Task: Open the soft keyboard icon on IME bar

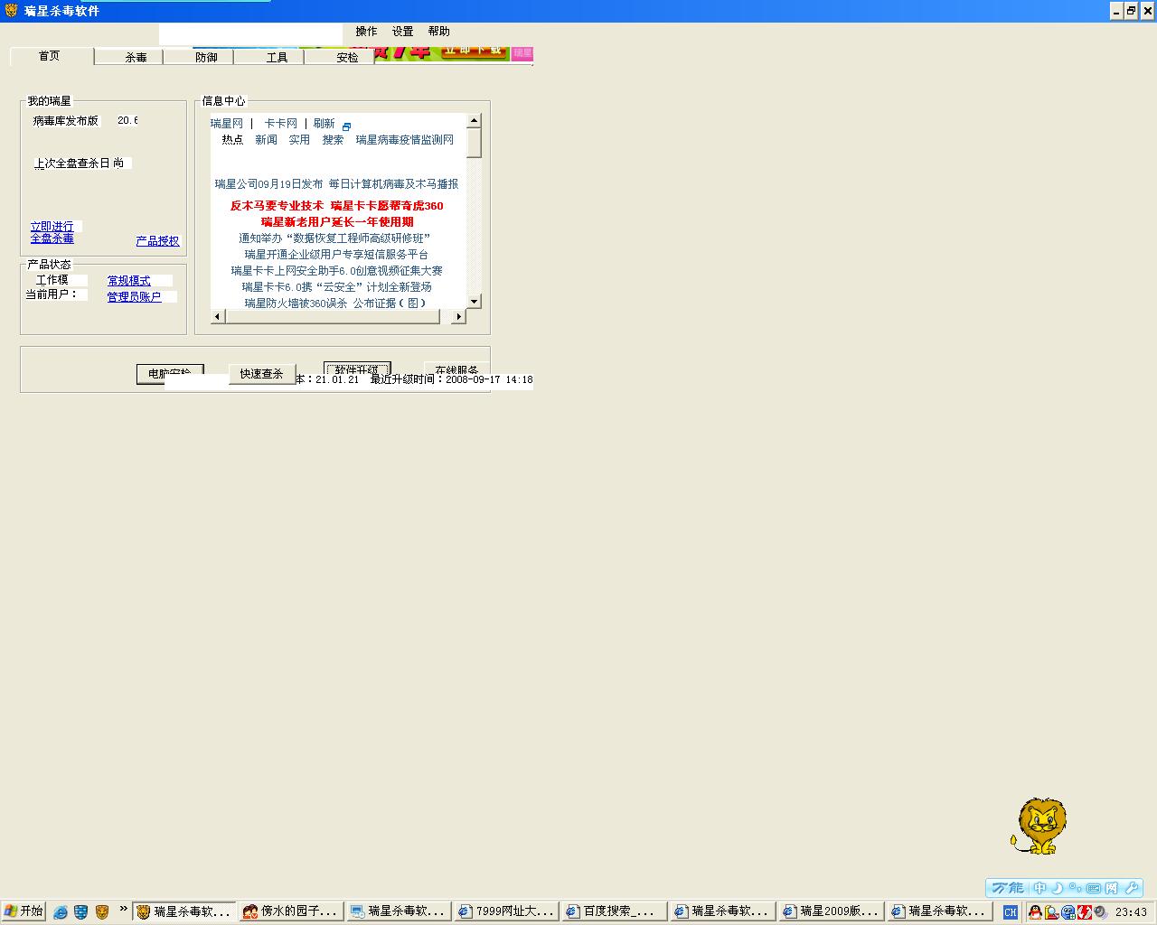Action: pyautogui.click(x=1094, y=888)
